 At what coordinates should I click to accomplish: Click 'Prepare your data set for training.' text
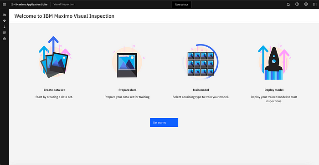127,97
